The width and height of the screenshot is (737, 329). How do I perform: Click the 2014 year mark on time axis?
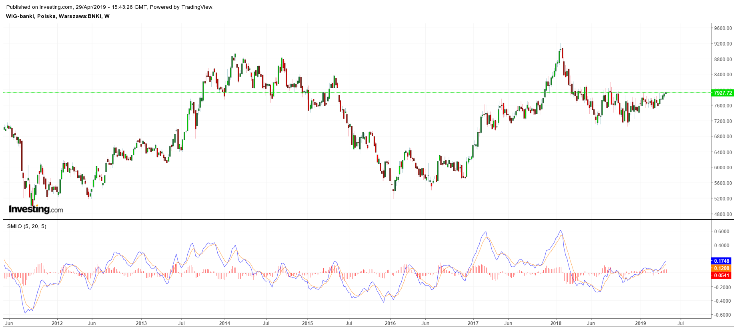(224, 323)
